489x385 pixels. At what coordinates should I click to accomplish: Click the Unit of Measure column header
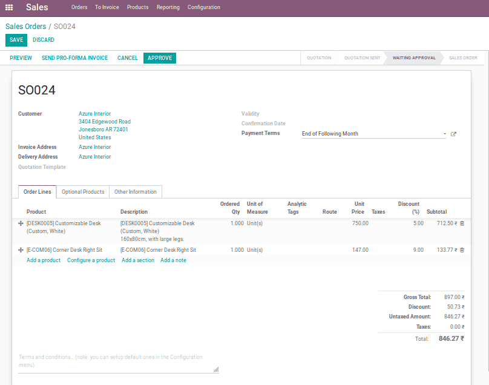257,208
